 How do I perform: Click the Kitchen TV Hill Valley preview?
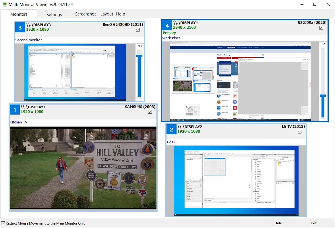pyautogui.click(x=83, y=168)
